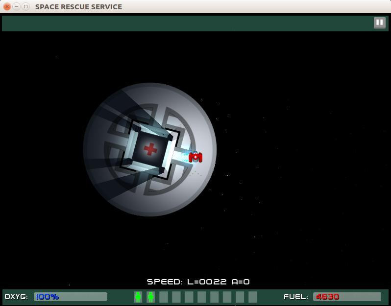Viewport: 391px width, 306px height.
Task: Close the Space Rescue Service window
Action: (7, 7)
